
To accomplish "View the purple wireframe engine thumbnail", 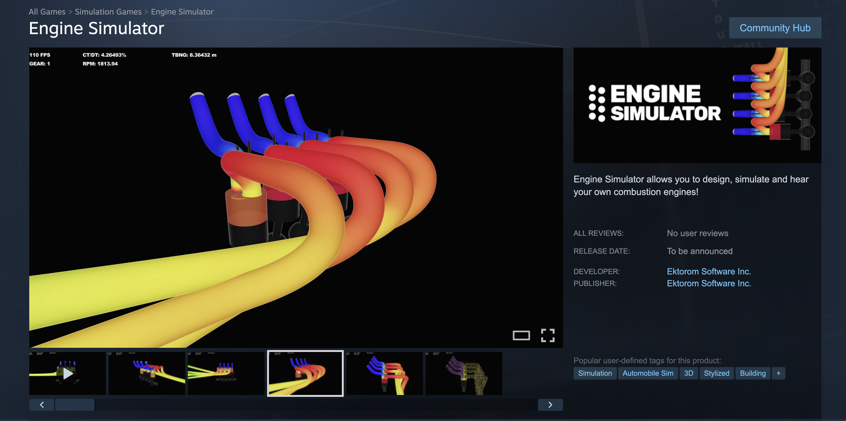I will click(464, 373).
